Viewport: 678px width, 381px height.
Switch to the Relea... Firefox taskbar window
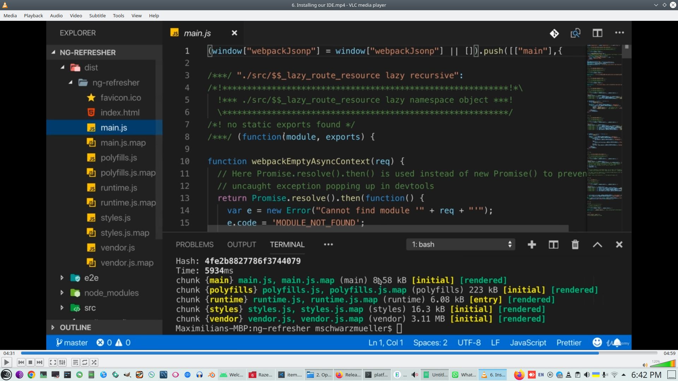tap(348, 375)
